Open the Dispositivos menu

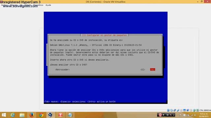click(38, 5)
